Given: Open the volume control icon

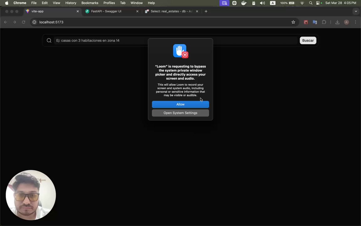Looking at the screenshot, I should 263,3.
